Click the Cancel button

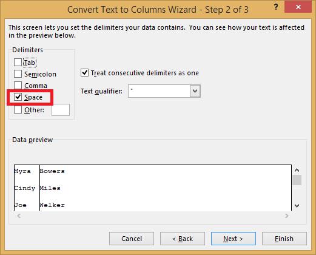132,239
